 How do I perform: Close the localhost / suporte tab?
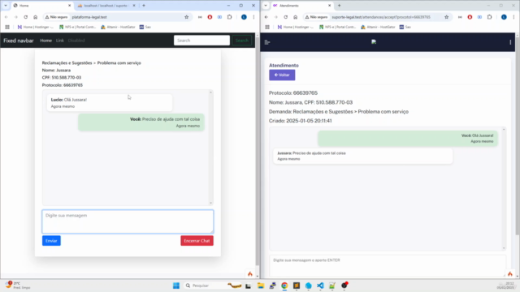click(x=134, y=6)
